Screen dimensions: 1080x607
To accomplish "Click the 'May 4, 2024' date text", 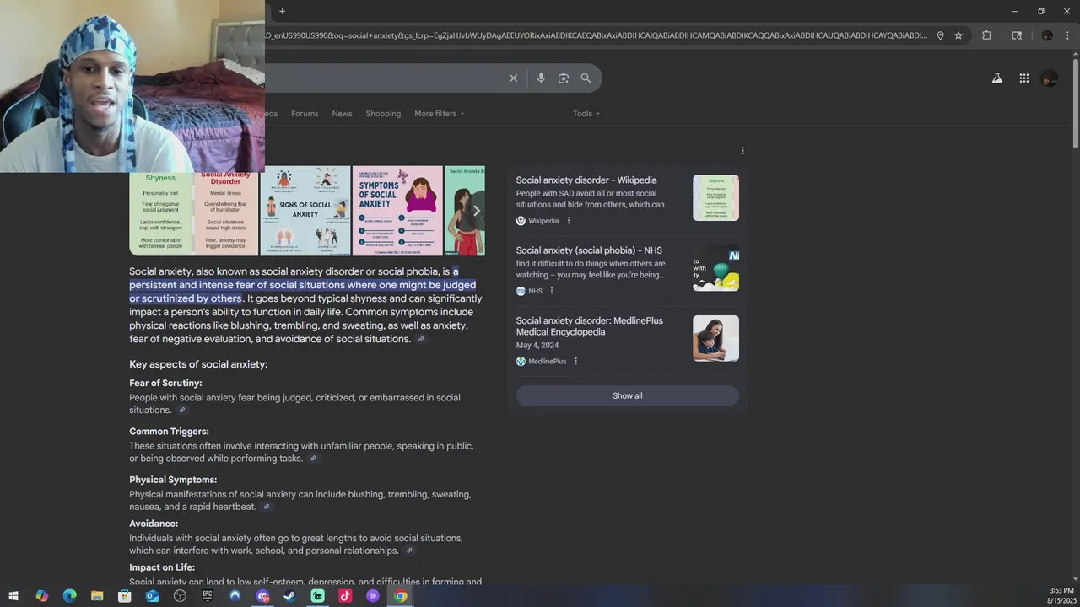I will coord(537,346).
